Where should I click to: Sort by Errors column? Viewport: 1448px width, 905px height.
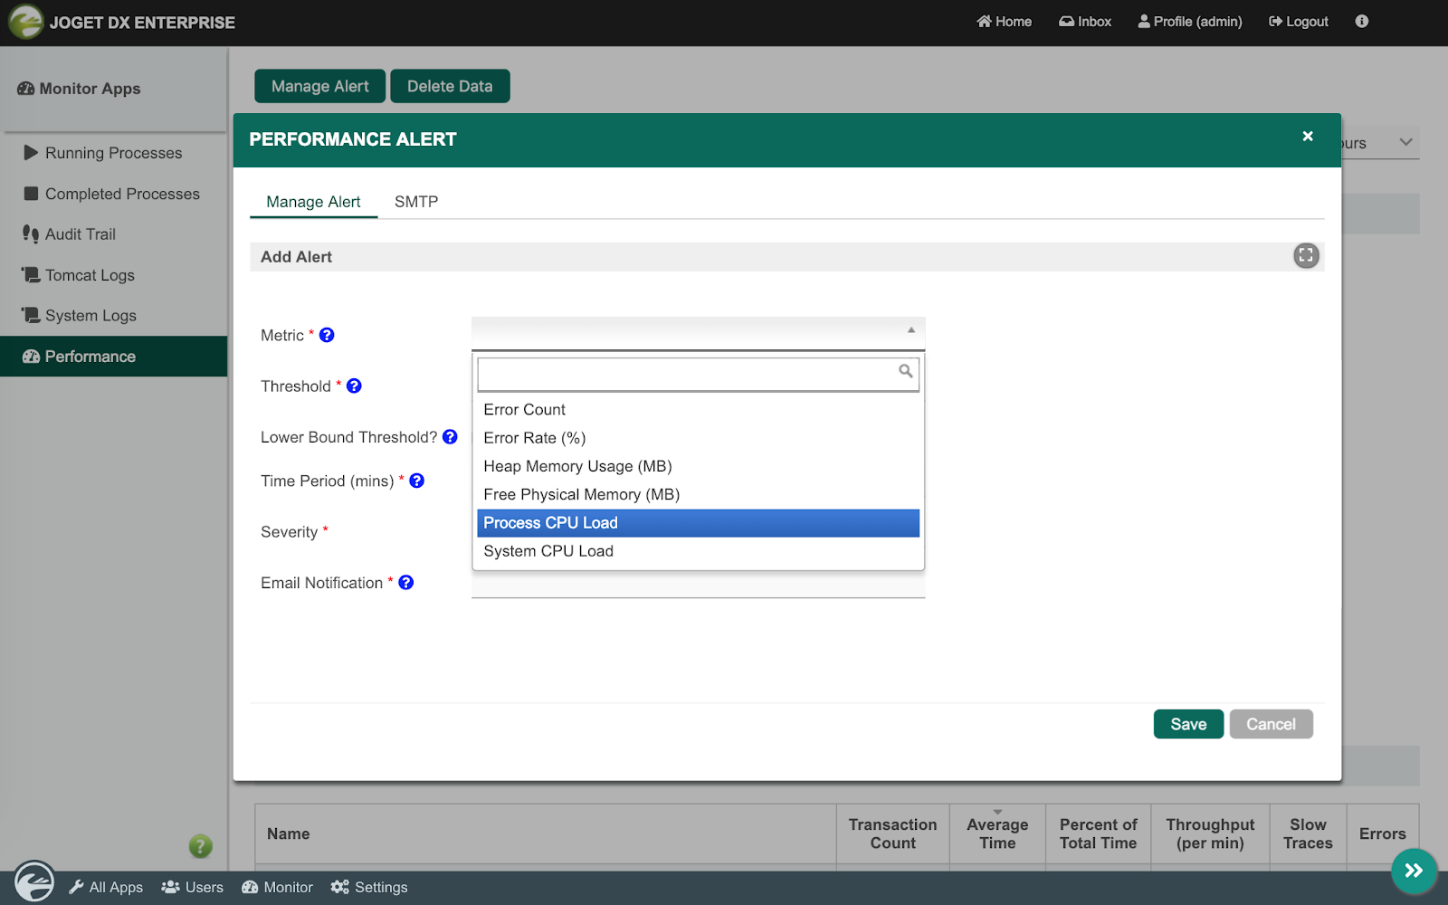coord(1382,834)
